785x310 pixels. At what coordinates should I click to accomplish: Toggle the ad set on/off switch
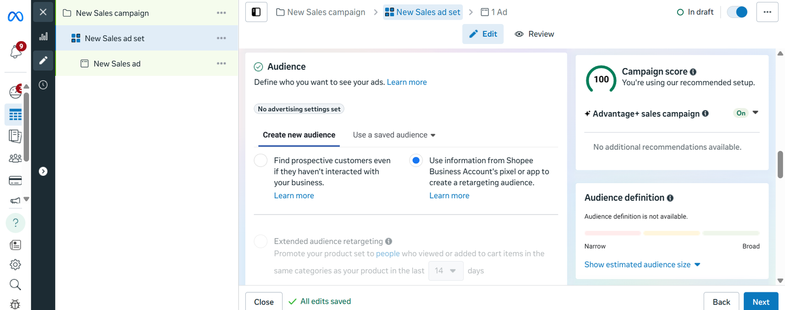tap(737, 12)
